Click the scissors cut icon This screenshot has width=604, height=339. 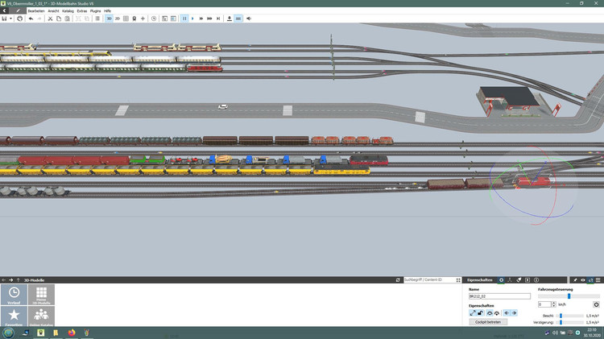pyautogui.click(x=50, y=18)
